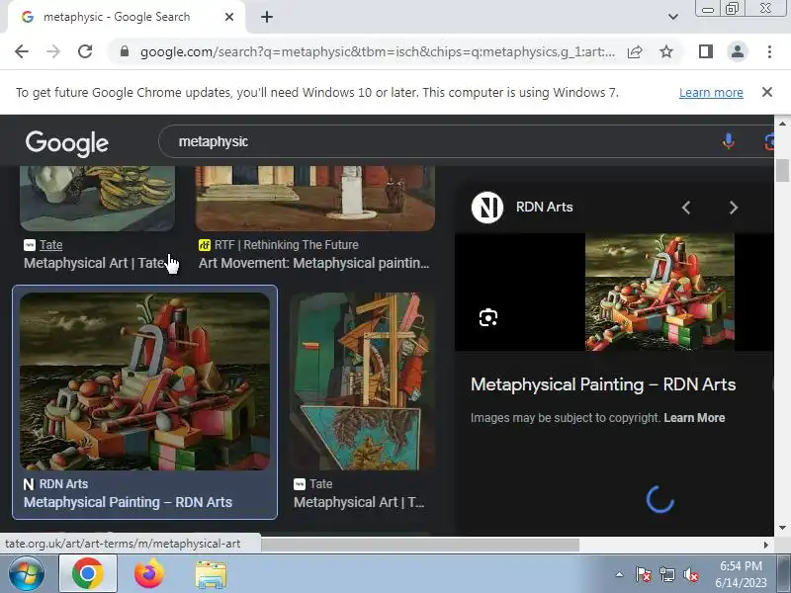Share this page via address bar icon

635,51
